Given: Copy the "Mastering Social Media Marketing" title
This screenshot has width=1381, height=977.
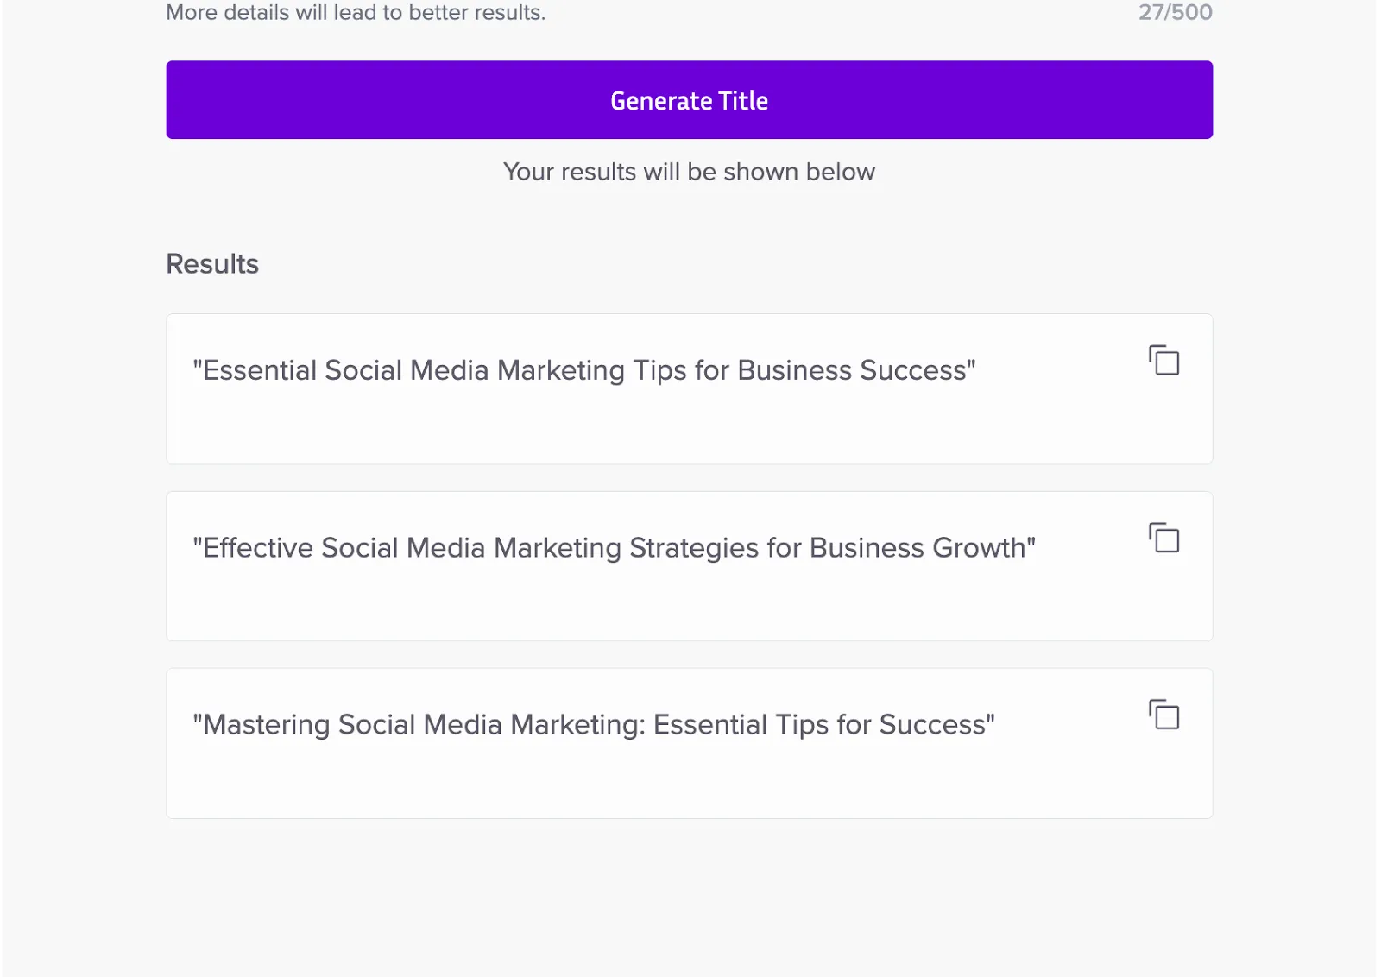Looking at the screenshot, I should [1163, 715].
